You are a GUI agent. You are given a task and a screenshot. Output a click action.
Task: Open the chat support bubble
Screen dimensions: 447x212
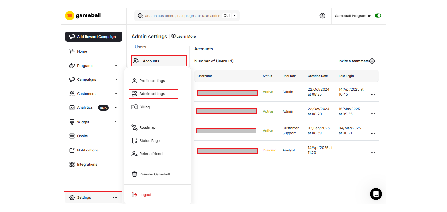[x=376, y=194]
